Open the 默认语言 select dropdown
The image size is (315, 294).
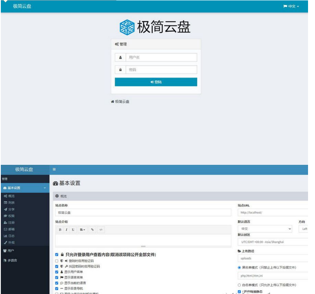(x=265, y=229)
